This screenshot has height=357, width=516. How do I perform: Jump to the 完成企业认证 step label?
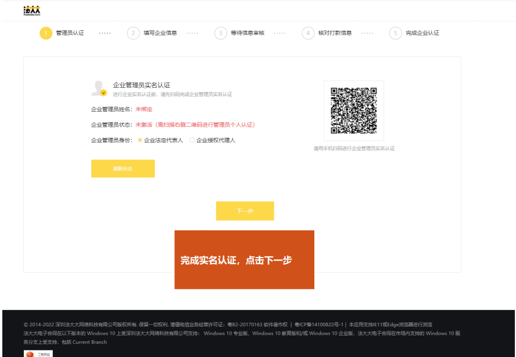pos(422,33)
